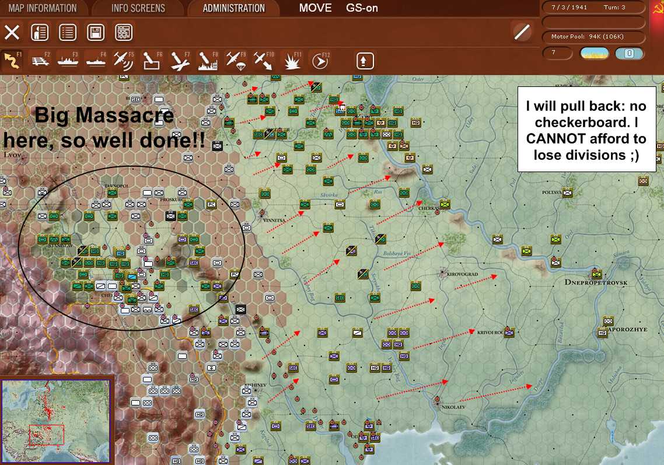The height and width of the screenshot is (465, 664).
Task: Click the round diagonal slash button
Action: [x=522, y=32]
